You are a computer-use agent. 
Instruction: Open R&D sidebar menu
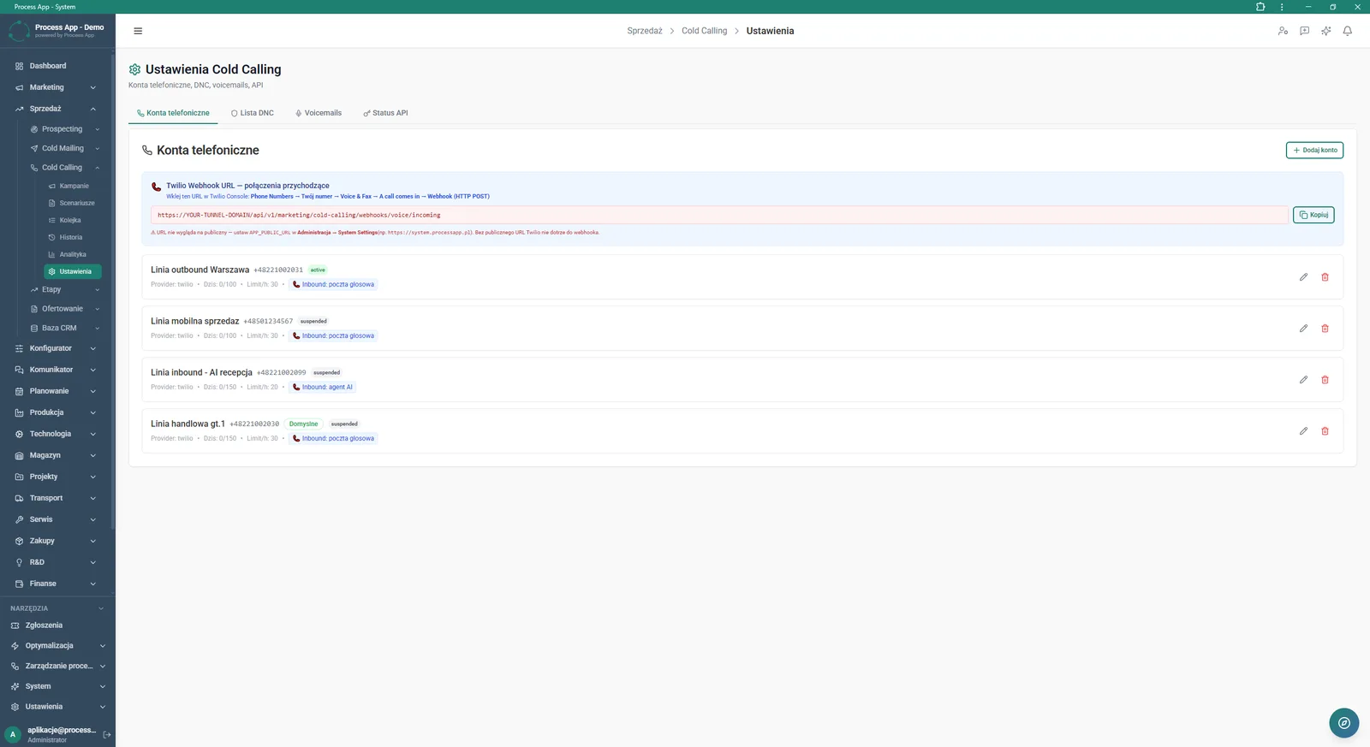[57, 562]
